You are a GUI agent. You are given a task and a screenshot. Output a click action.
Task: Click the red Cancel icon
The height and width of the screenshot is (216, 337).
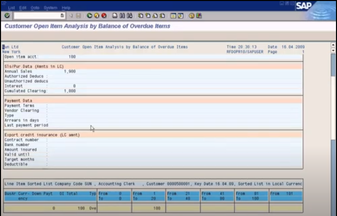tap(104, 16)
